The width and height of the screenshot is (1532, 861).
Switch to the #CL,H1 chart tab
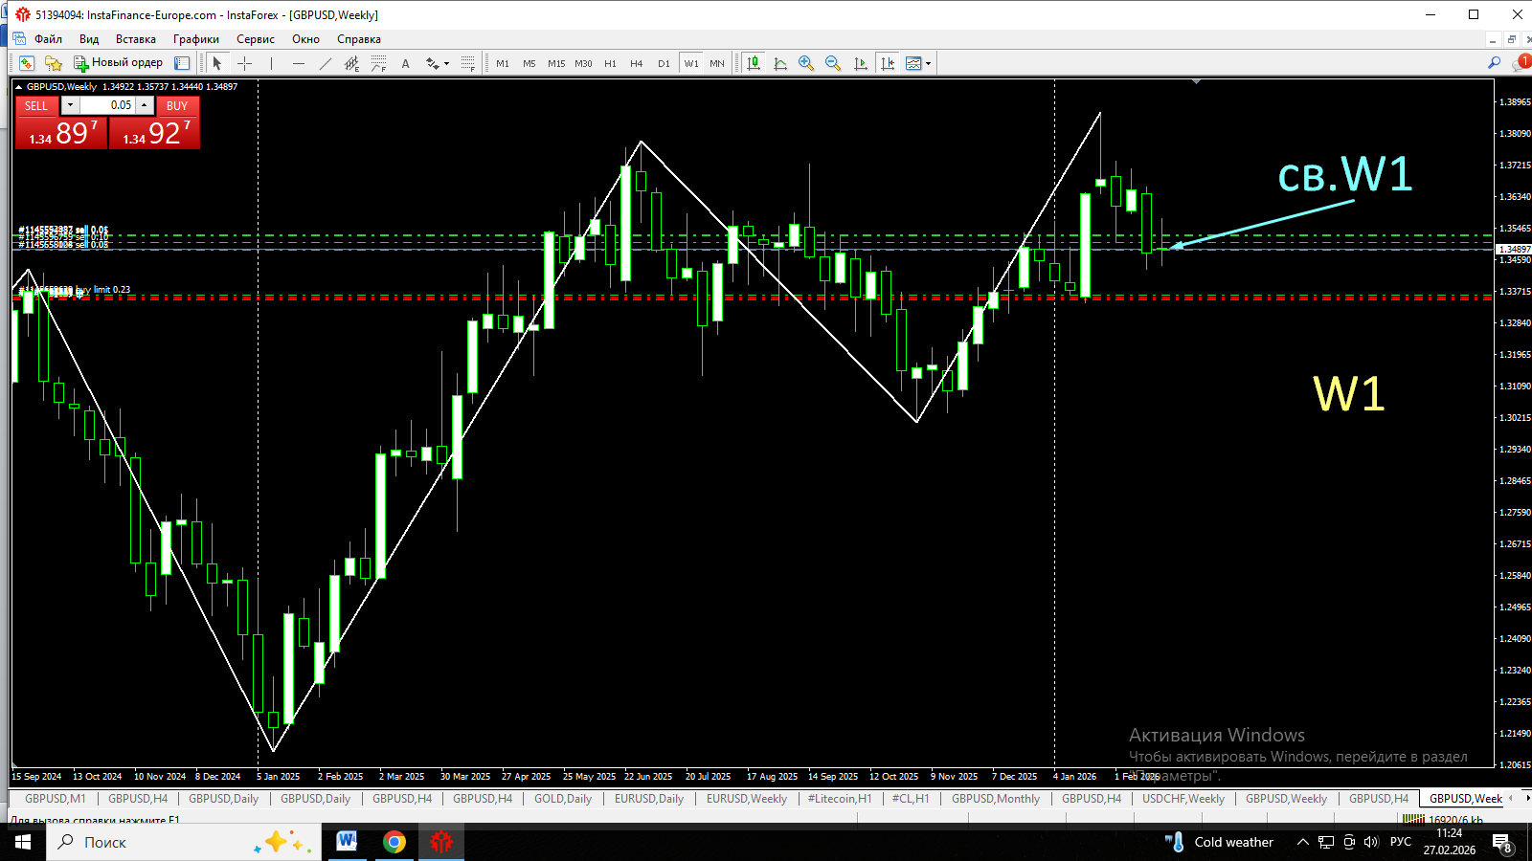click(x=911, y=799)
